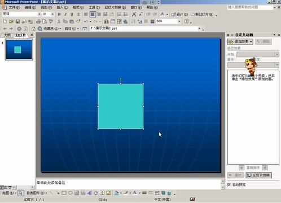Select Rectangle drawing tool
Screen dimensions: 281x203
[64, 193]
